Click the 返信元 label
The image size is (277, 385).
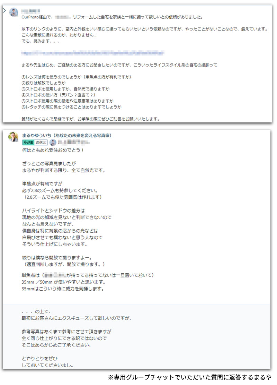pyautogui.click(x=41, y=142)
